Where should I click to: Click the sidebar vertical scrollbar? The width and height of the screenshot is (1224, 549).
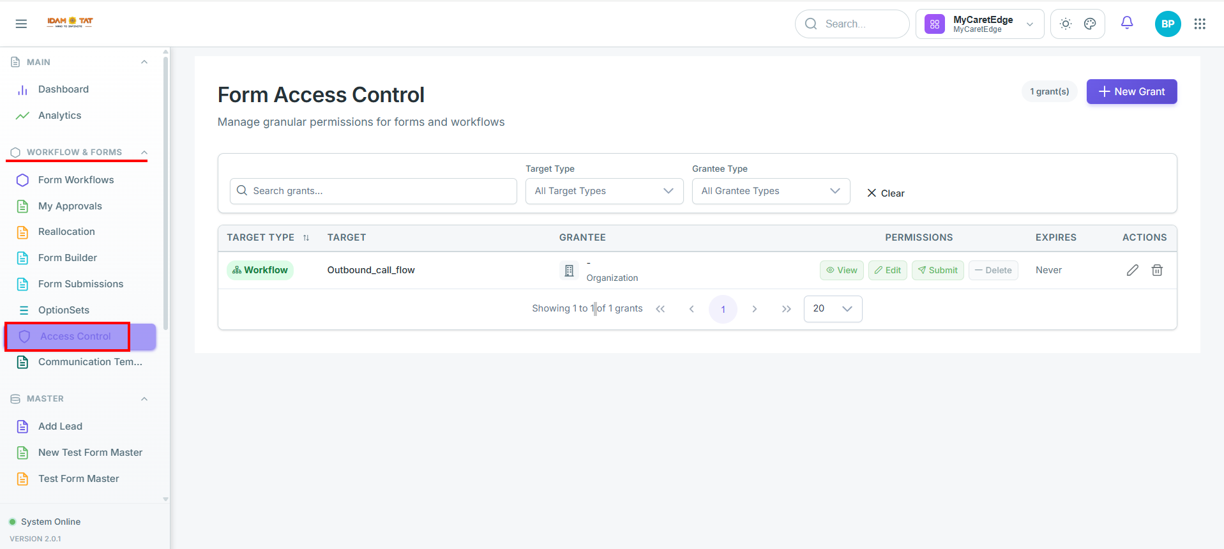[x=166, y=192]
